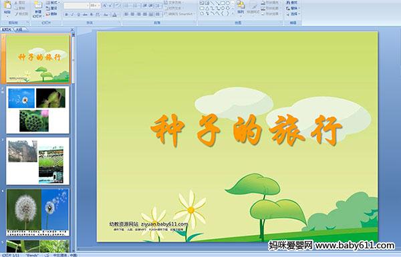The width and height of the screenshot is (401, 257).
Task: Toggle align text right
Action: 138,14
